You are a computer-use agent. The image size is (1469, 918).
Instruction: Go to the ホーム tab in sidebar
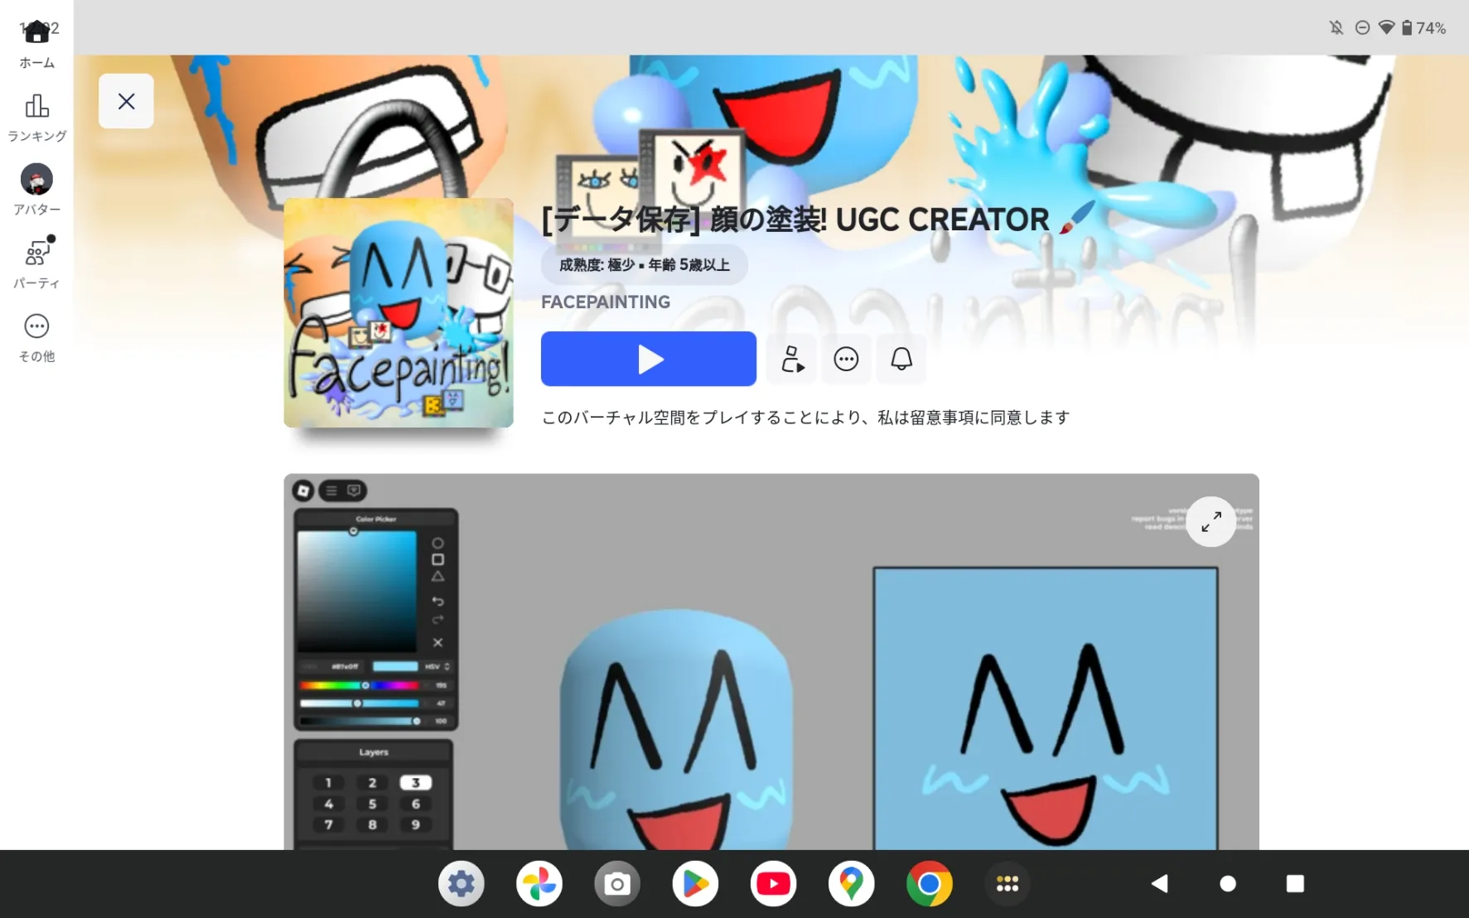[36, 44]
